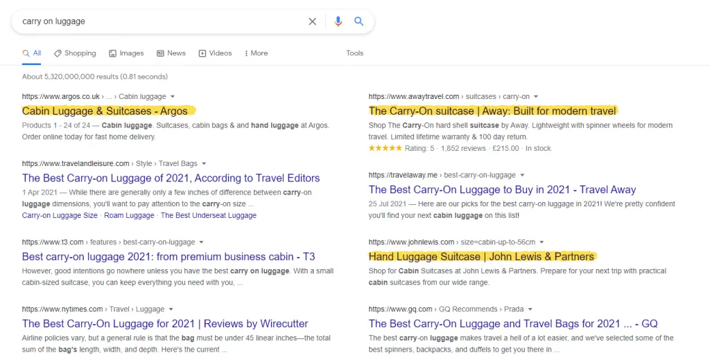The image size is (710, 364).
Task: Click the https://www.argos.co.uk breadcrumb URL
Action: [61, 97]
